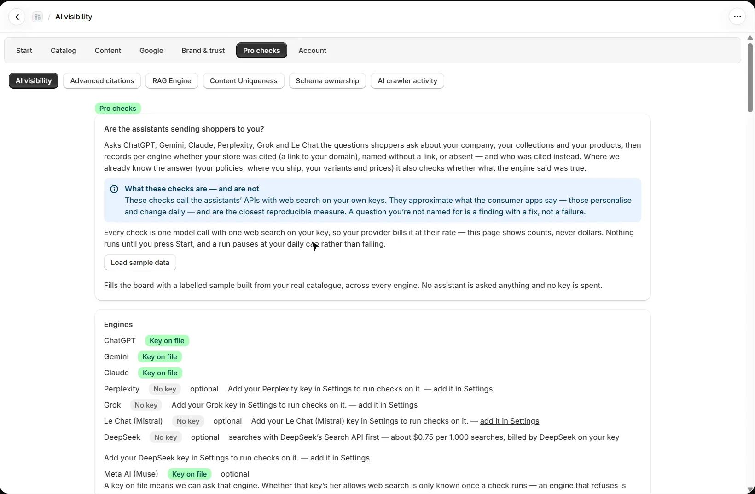Open the Catalog tab
This screenshot has width=755, height=494.
pos(64,51)
